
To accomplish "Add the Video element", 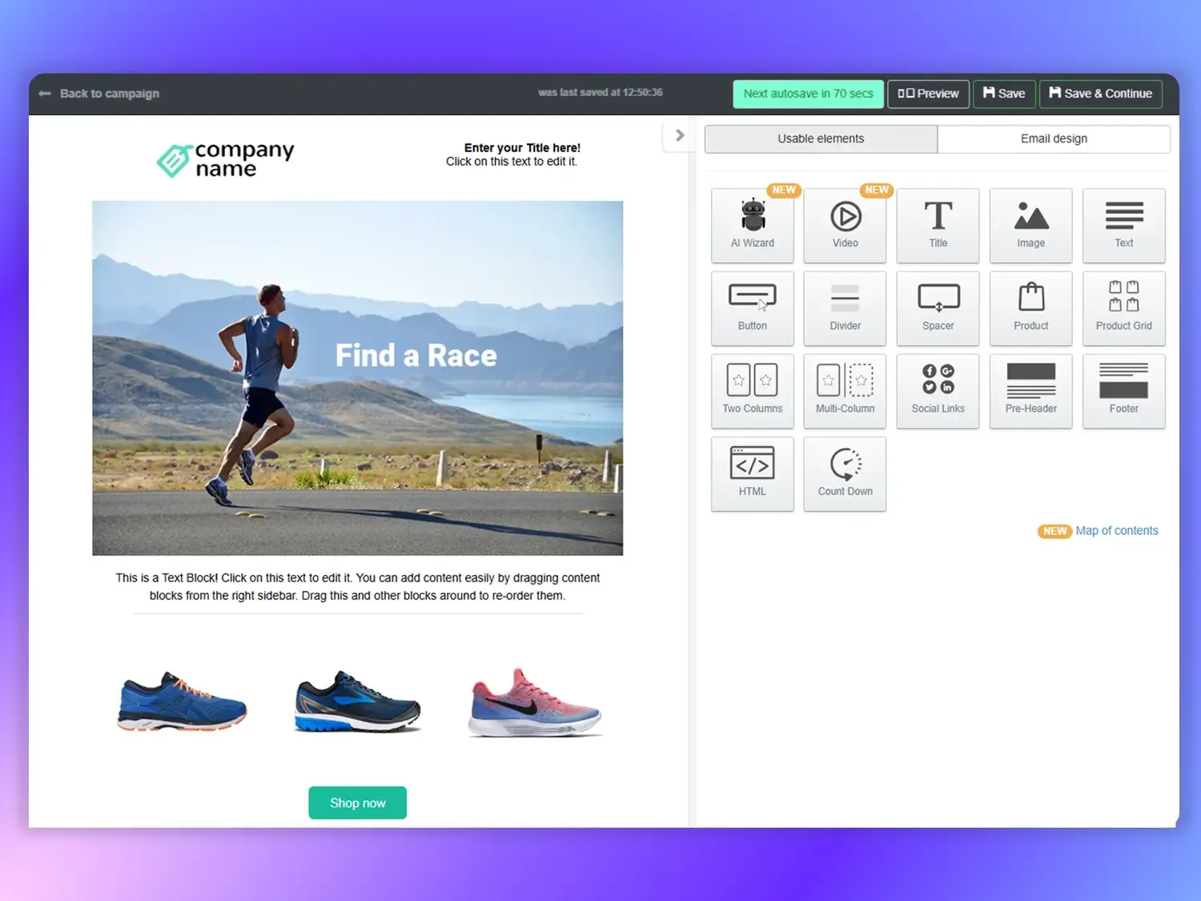I will click(x=845, y=226).
